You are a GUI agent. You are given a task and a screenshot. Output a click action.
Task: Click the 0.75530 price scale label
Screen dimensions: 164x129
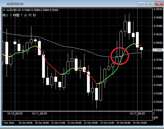158,77
